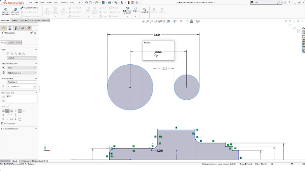Click the Primary Value dimension input field
Image resolution: width=305 pixels, height=171 pixels.
20,87
